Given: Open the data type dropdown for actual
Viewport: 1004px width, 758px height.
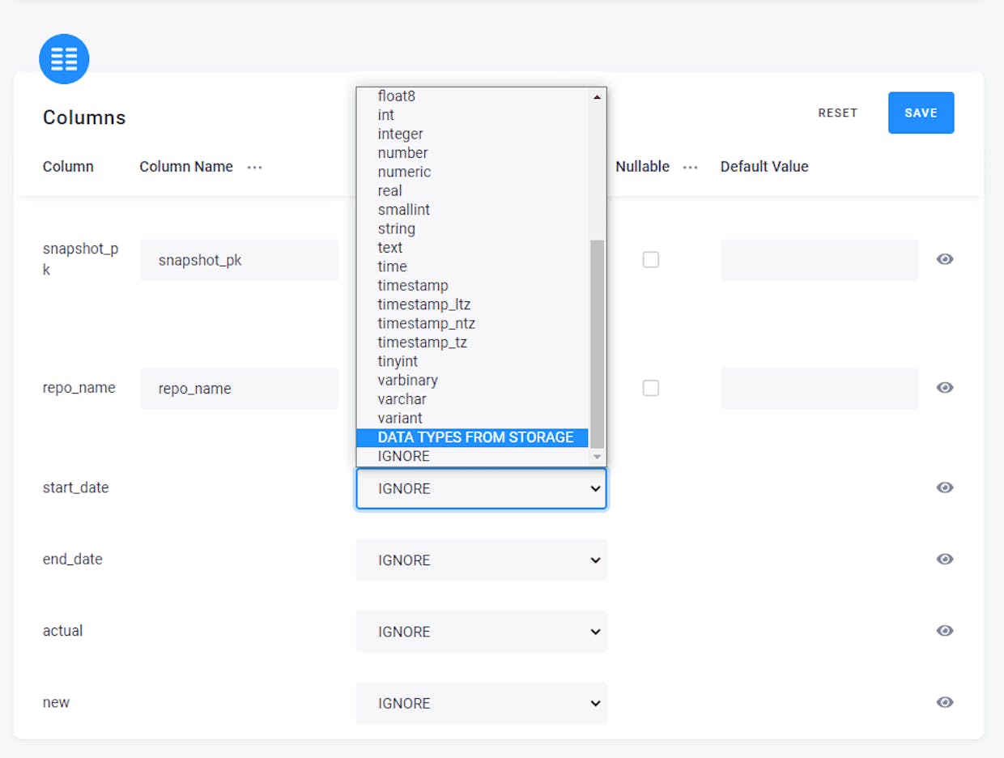Looking at the screenshot, I should click(481, 632).
